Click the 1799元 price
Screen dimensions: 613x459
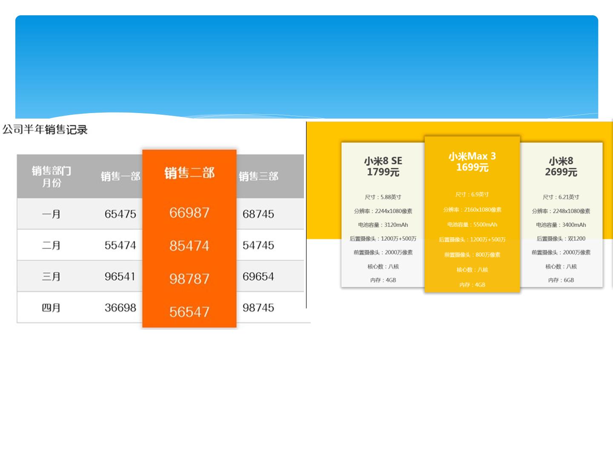383,172
